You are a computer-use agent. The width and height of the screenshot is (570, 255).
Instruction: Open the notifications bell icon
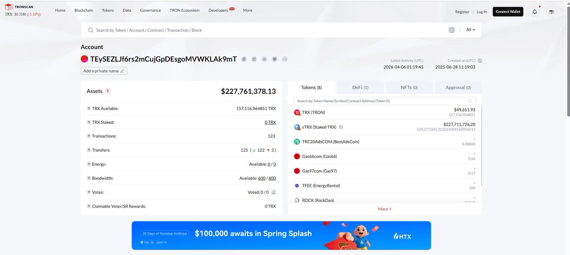[x=535, y=11]
